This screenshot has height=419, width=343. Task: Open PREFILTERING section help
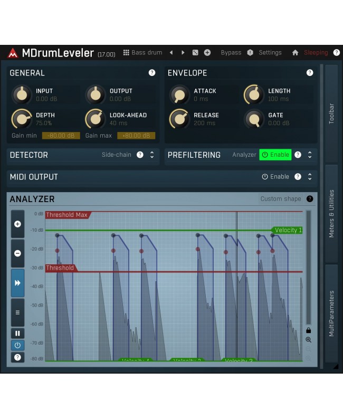click(298, 155)
